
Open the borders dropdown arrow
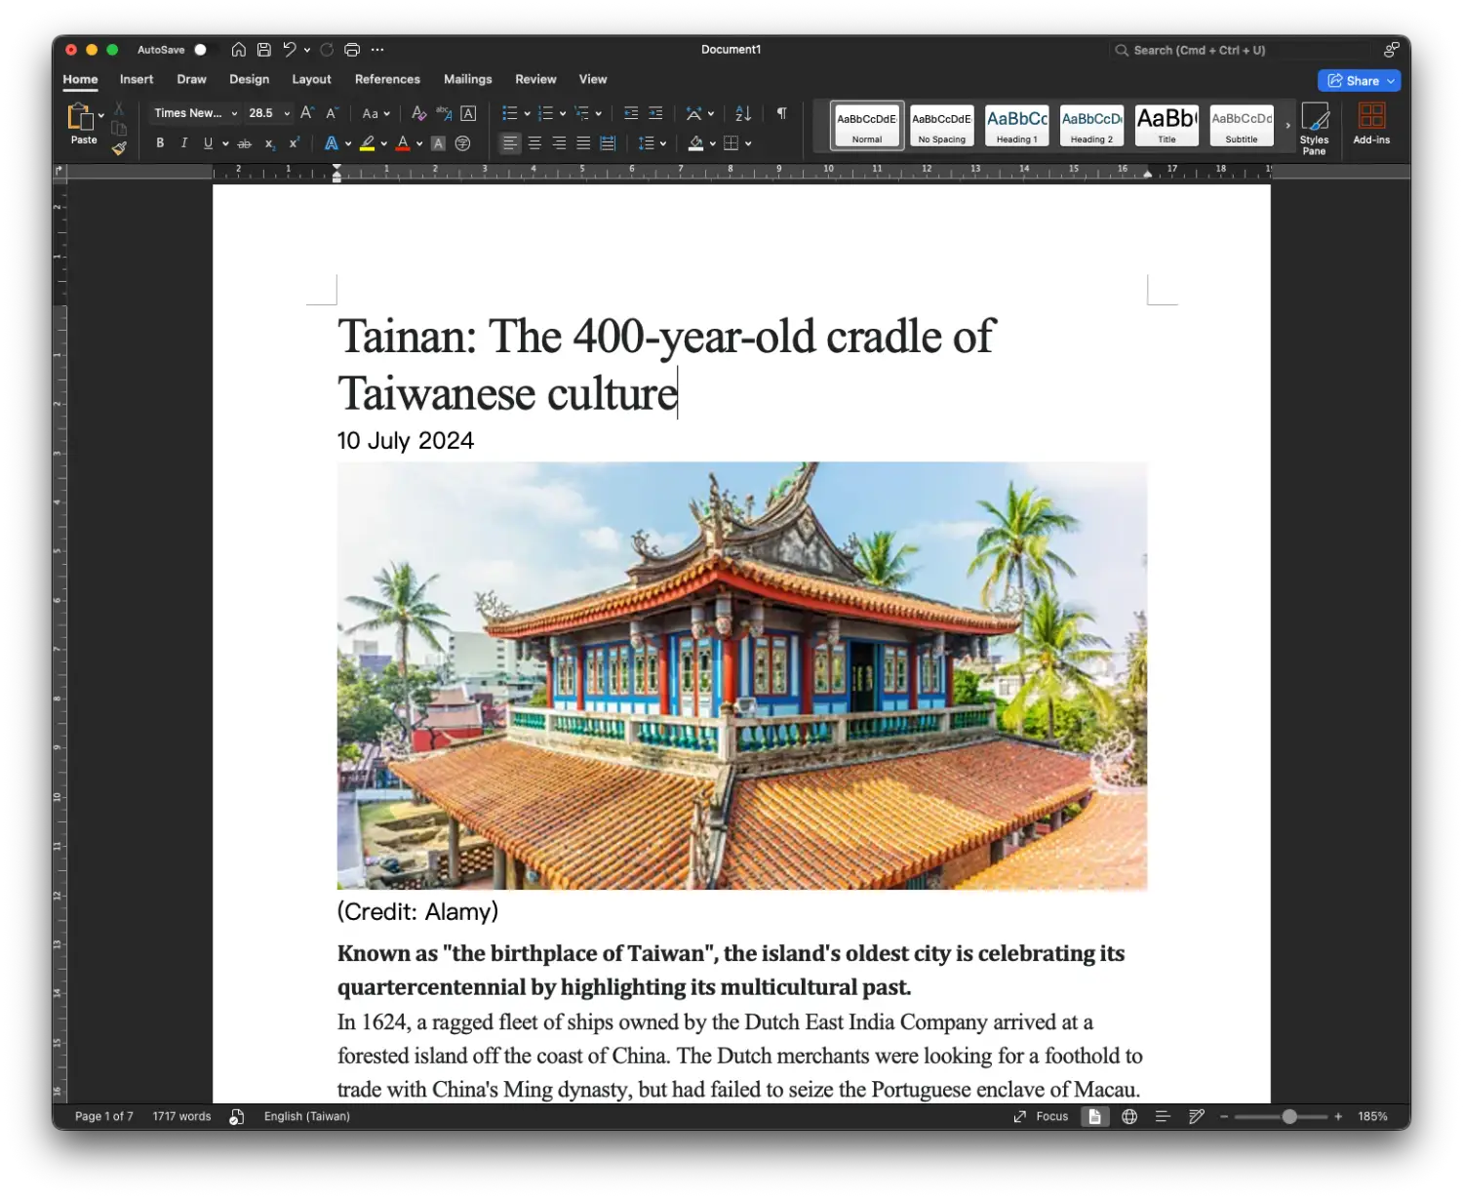coord(748,143)
